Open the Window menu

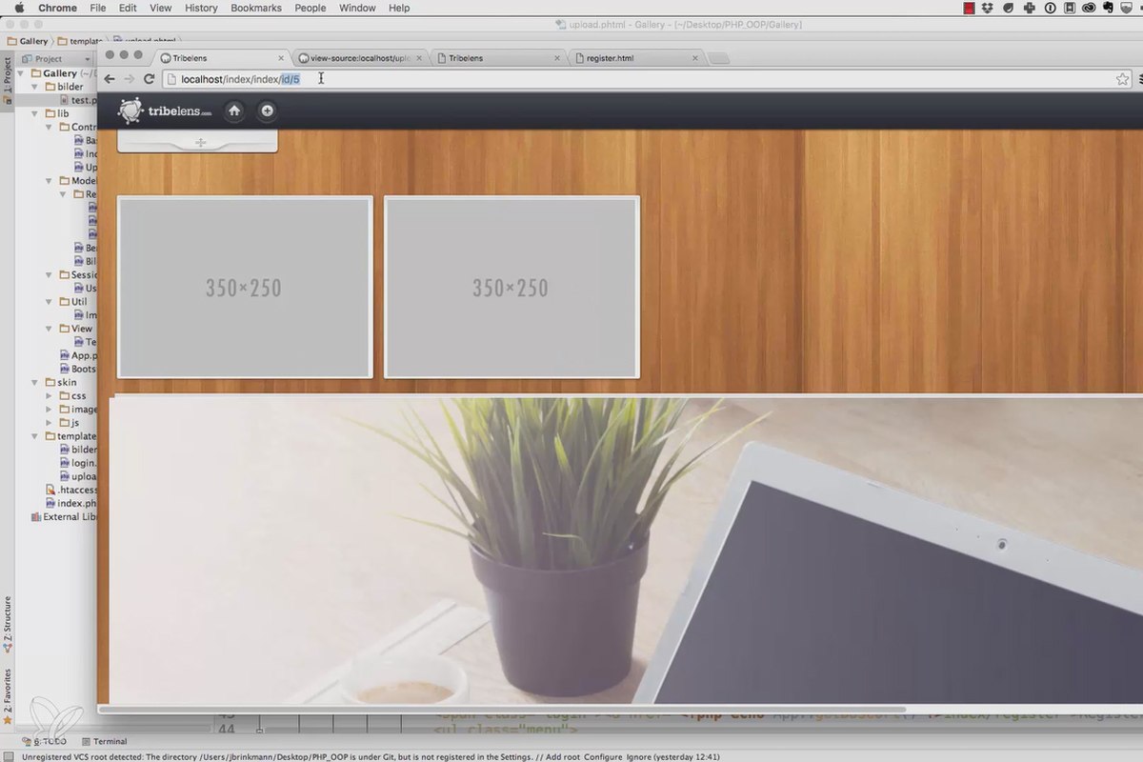(x=357, y=8)
